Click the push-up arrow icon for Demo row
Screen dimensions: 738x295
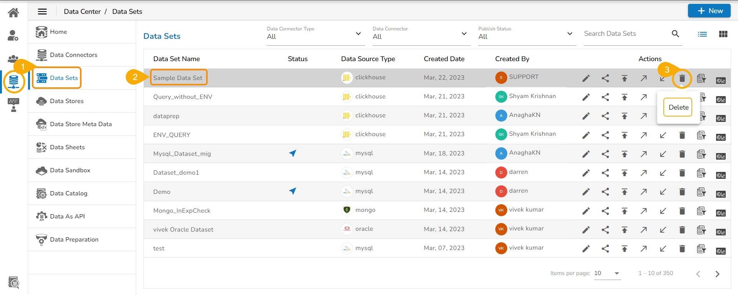(x=624, y=192)
